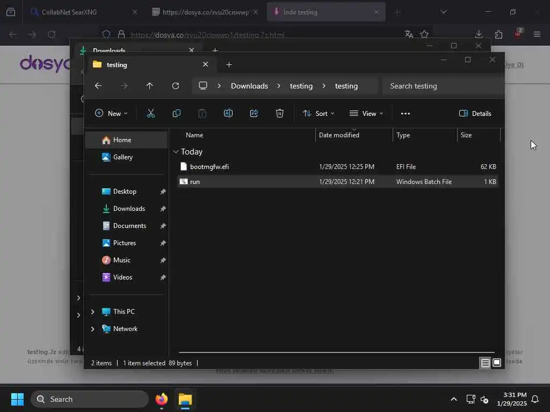550x412 pixels.
Task: Expand chevron before Downloads in address bar
Action: click(x=219, y=86)
